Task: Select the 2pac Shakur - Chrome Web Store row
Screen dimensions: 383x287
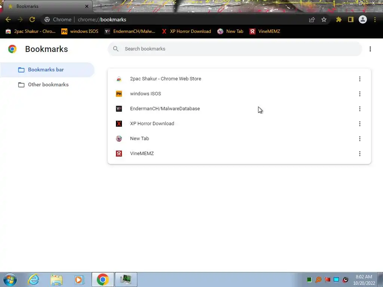Action: pyautogui.click(x=239, y=79)
